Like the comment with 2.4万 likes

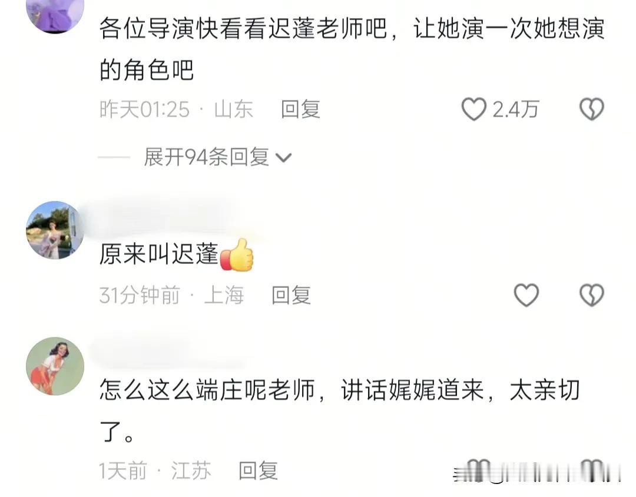(473, 109)
